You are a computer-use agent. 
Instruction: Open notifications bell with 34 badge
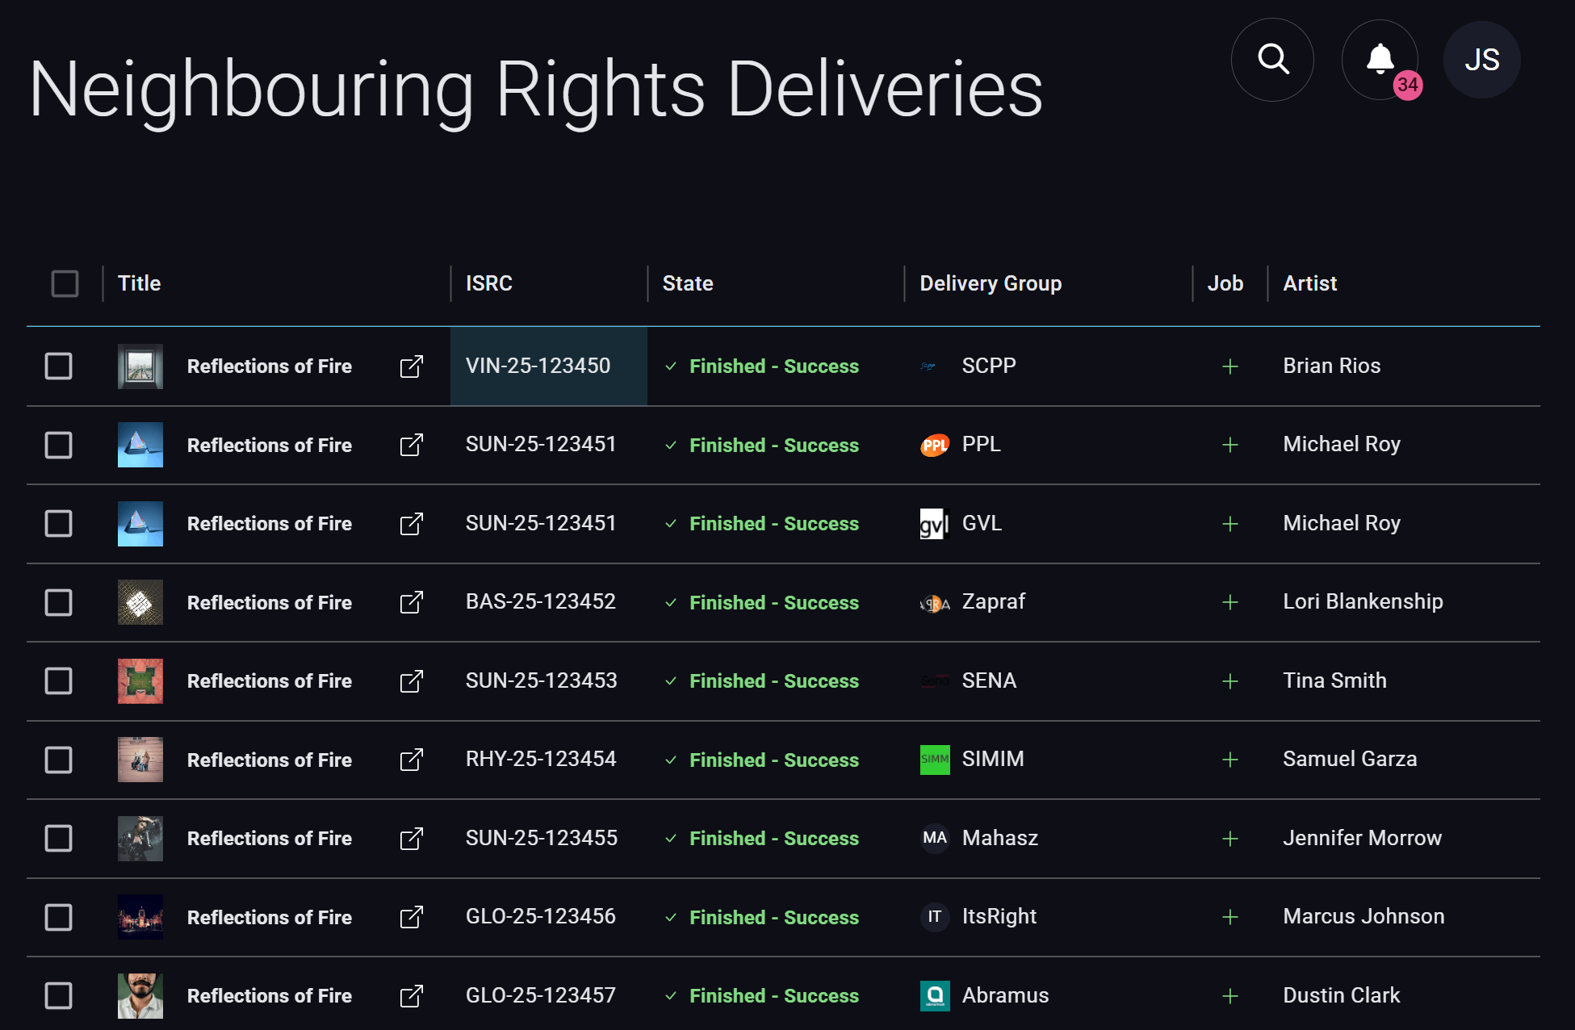coord(1380,60)
